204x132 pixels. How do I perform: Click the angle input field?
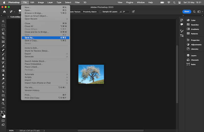[126, 12]
